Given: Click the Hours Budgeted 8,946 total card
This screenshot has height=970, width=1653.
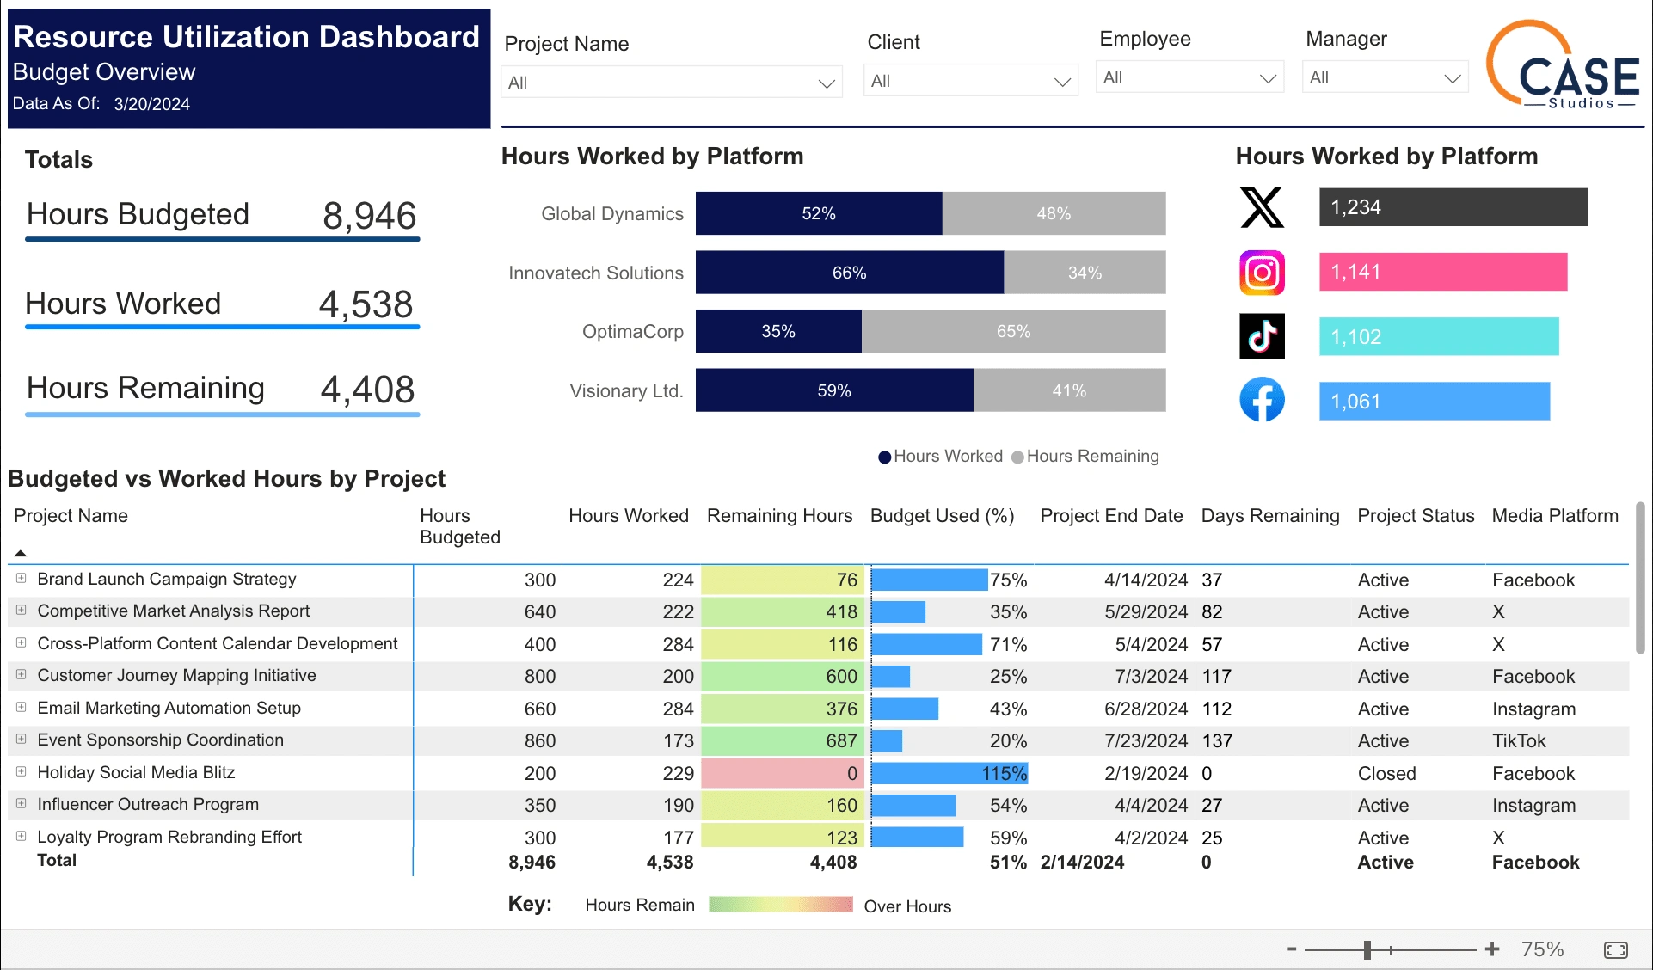Looking at the screenshot, I should coord(222,217).
